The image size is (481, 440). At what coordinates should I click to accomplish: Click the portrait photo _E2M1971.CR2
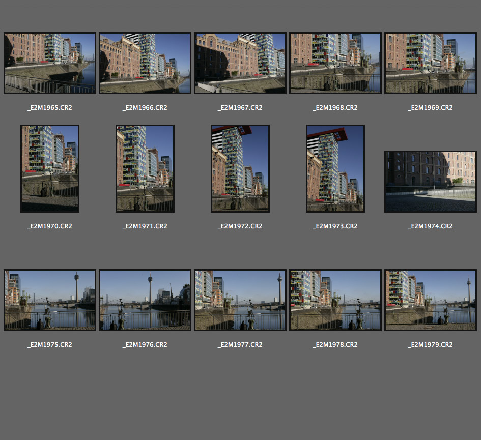(x=145, y=168)
